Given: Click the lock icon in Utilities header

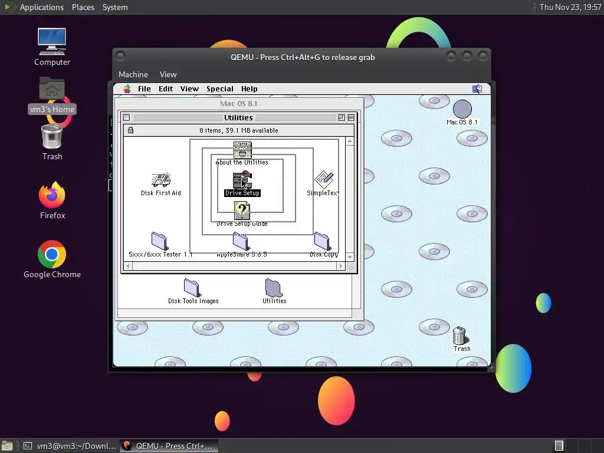Looking at the screenshot, I should coord(130,130).
